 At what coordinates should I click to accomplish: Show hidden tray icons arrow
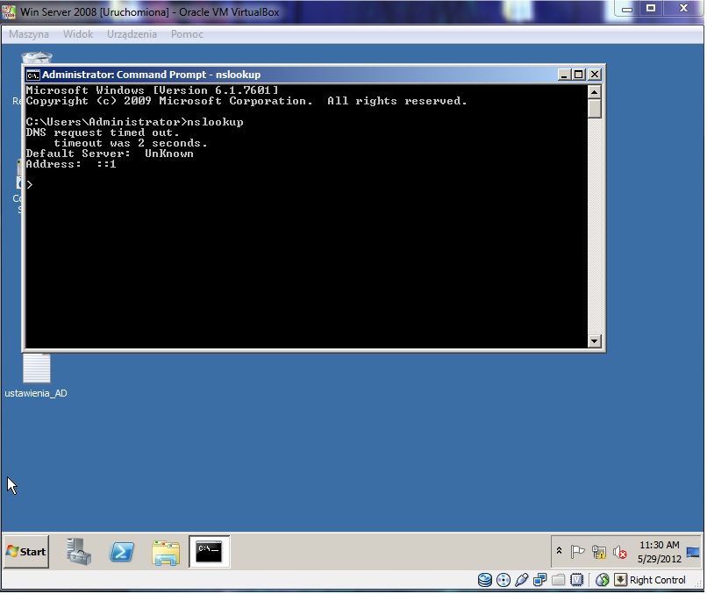click(559, 551)
